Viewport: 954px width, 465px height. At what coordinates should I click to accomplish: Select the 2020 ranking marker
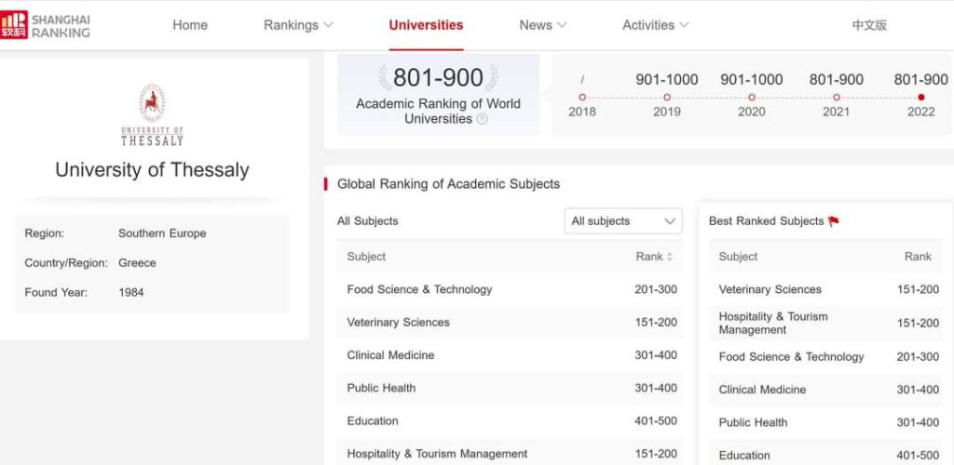point(752,97)
